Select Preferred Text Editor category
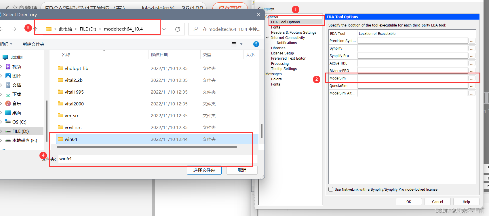 (x=288, y=58)
